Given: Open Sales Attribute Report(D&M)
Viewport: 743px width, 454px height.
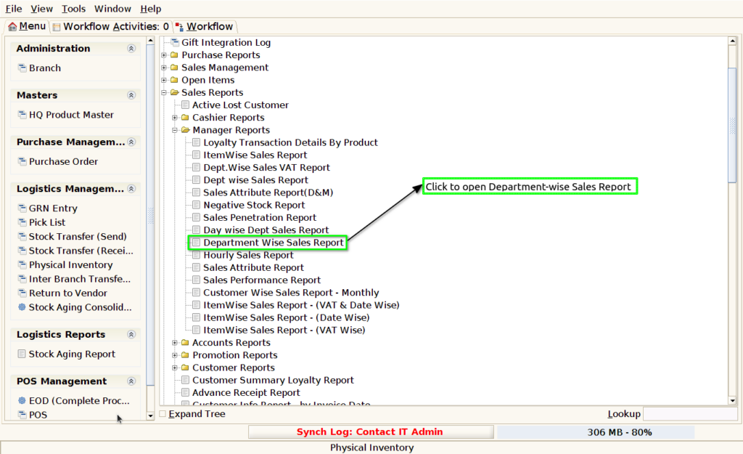Looking at the screenshot, I should point(268,192).
